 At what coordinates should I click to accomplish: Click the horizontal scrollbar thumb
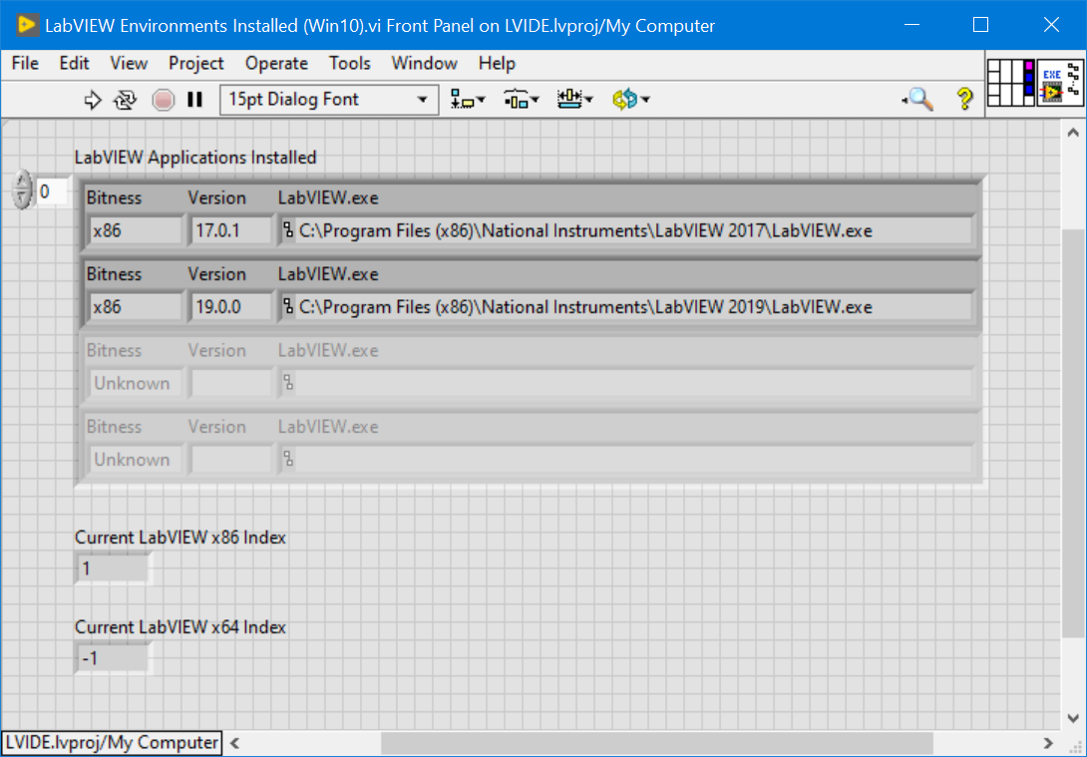point(656,743)
